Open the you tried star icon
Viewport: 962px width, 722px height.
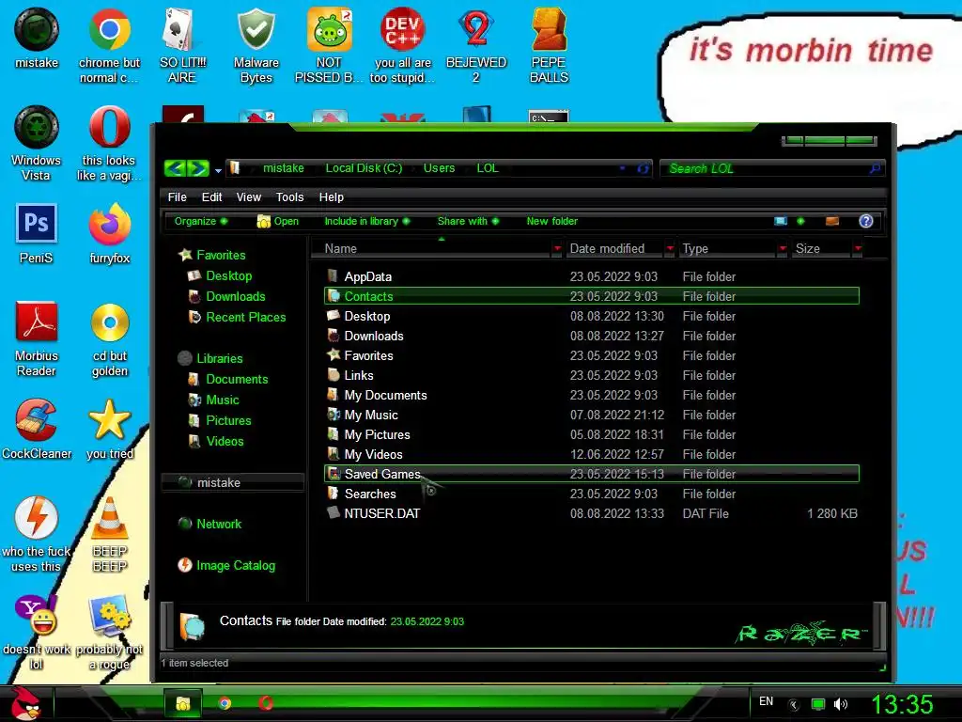109,429
